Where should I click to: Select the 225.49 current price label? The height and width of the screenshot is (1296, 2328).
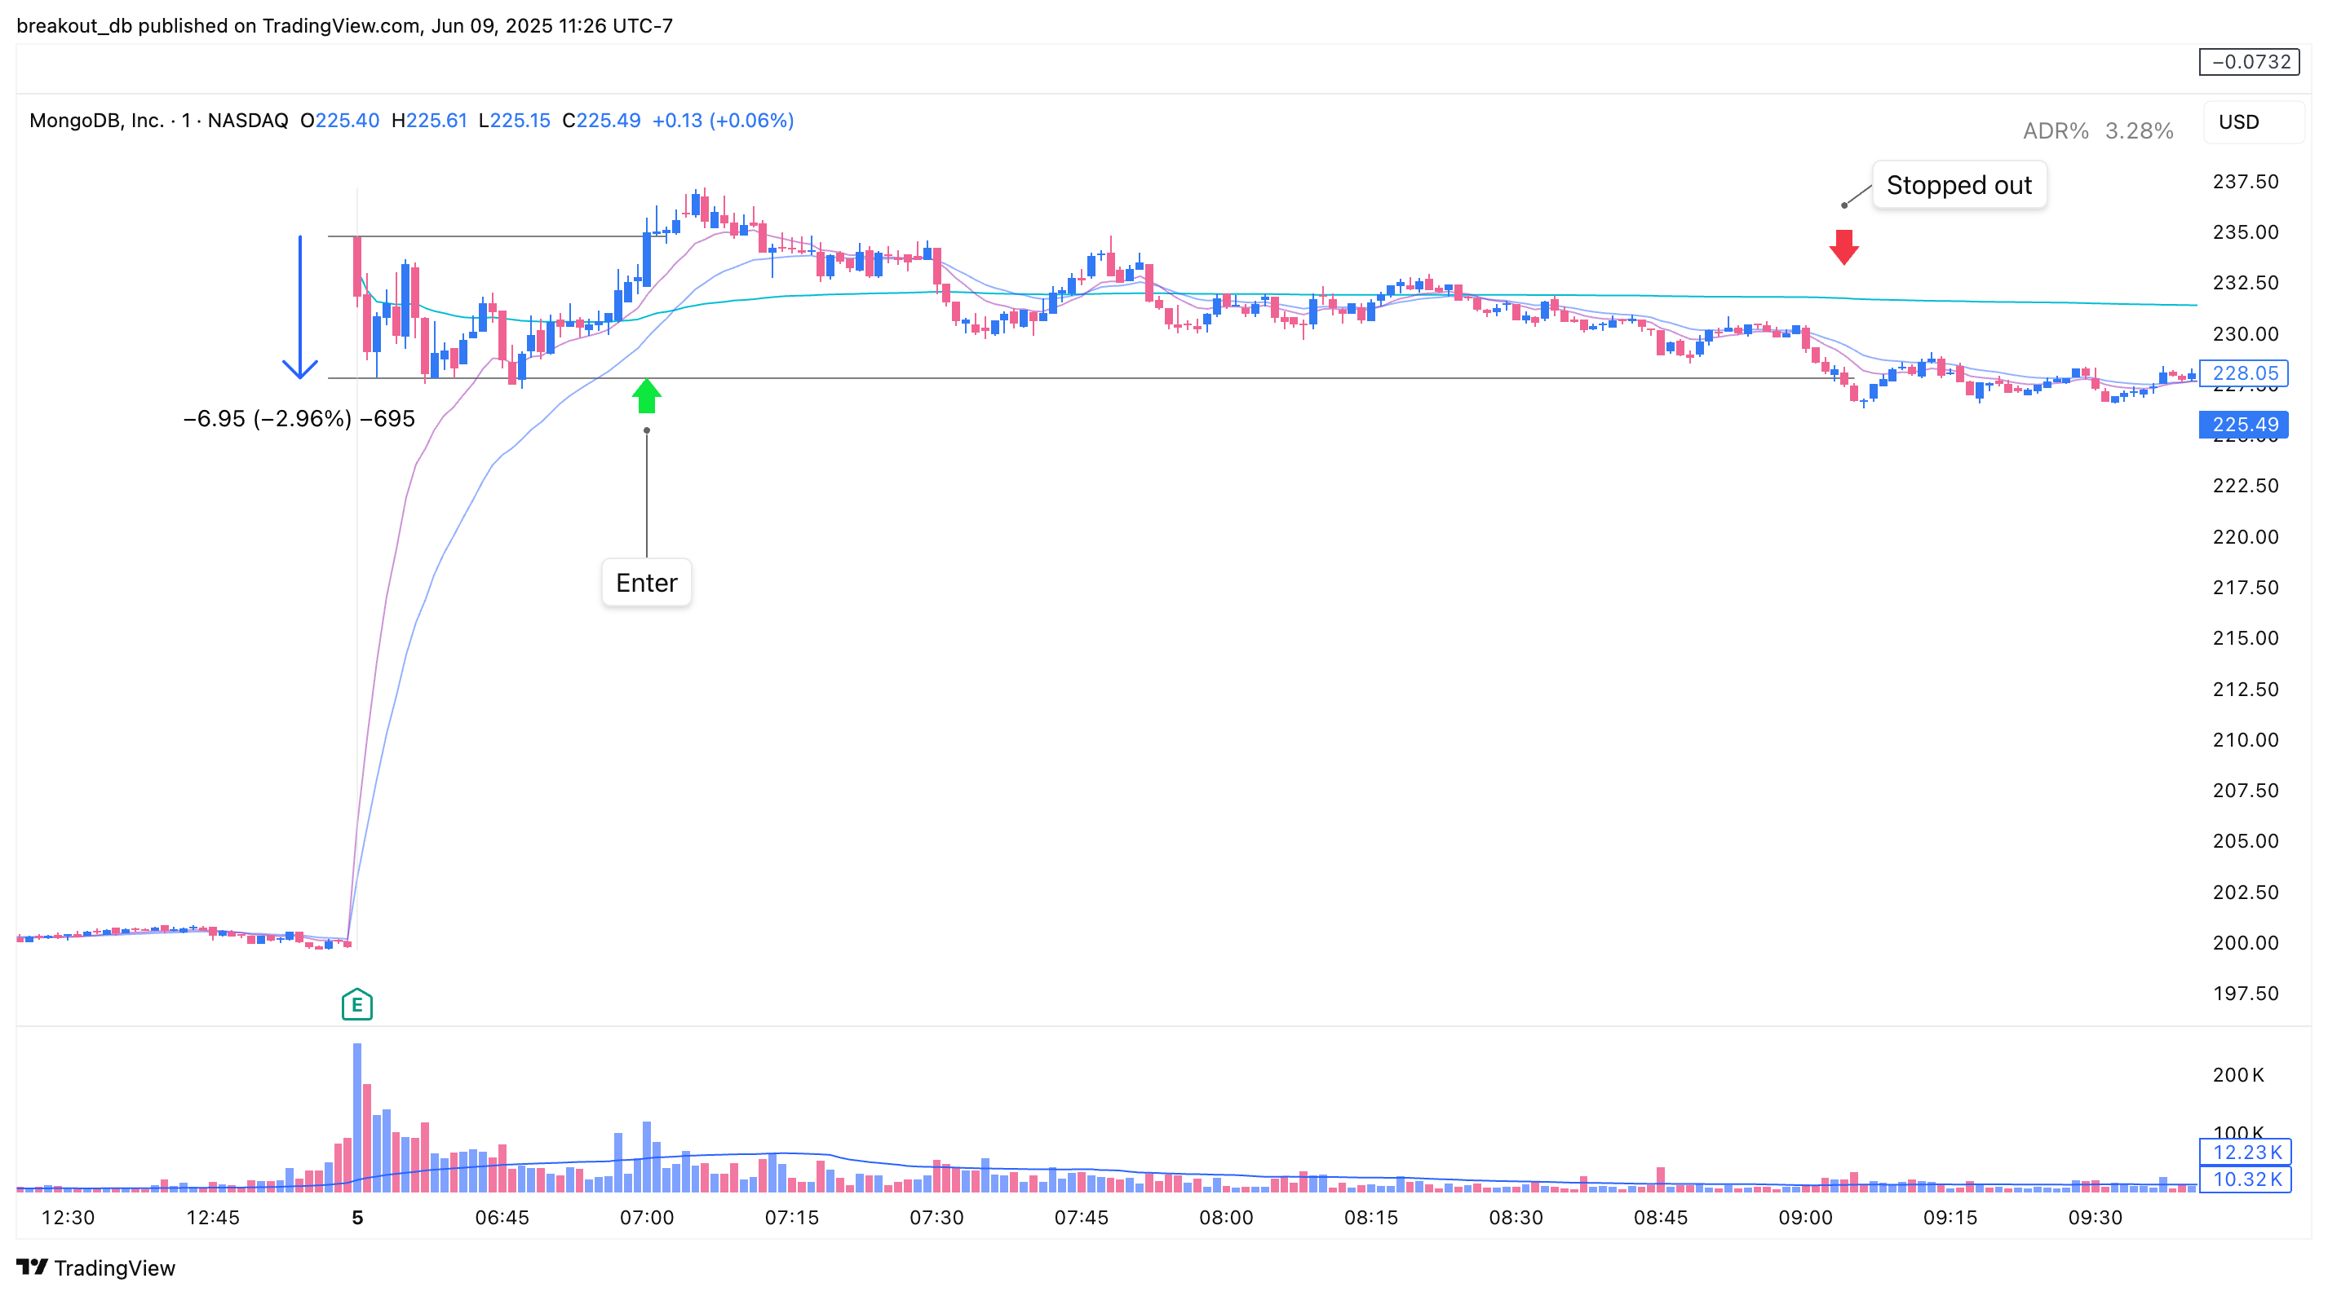(2243, 425)
